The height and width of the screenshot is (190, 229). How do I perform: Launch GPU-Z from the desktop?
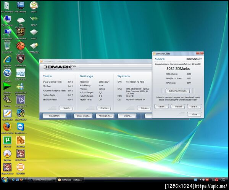[34, 21]
